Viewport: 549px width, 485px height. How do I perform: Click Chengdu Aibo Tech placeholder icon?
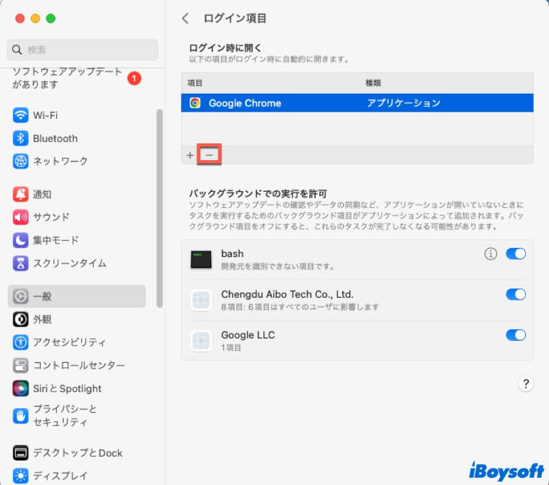click(x=201, y=300)
